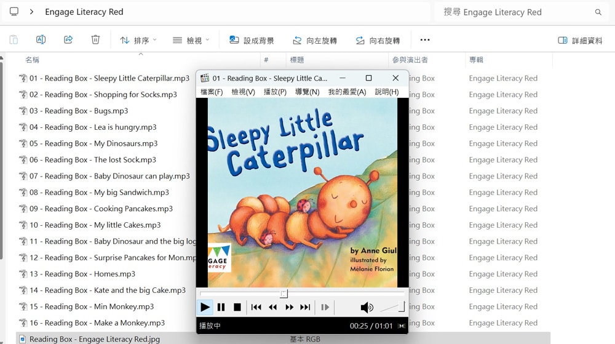Image resolution: width=615 pixels, height=344 pixels.
Task: Open the 播放(P) menu
Action: [x=275, y=92]
